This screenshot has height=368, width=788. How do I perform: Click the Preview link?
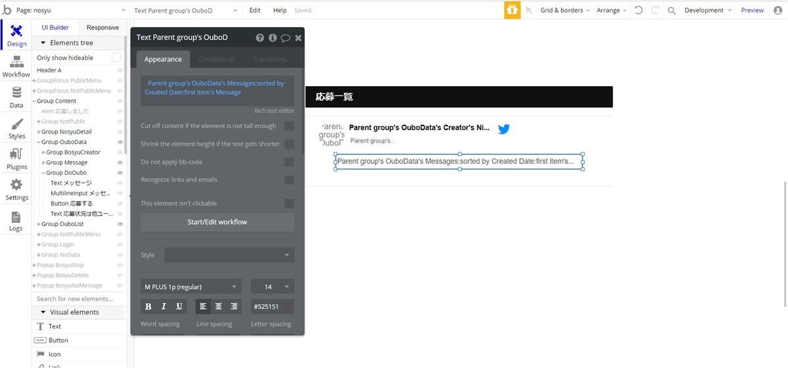[752, 11]
